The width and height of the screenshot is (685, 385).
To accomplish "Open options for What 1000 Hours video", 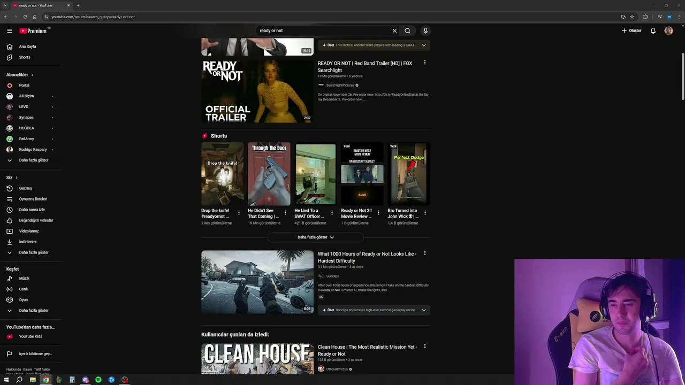I will (425, 253).
